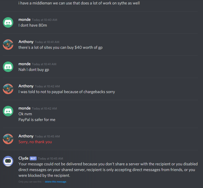
Task: Click the BOT badge next to Clyde
Action: [33, 158]
